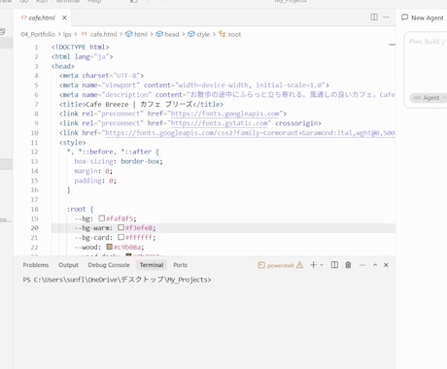Click lps folder in the breadcrumb
This screenshot has width=447, height=369.
[67, 34]
